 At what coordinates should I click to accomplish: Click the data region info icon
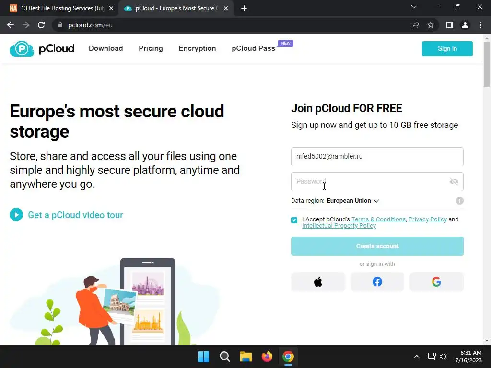pos(459,201)
